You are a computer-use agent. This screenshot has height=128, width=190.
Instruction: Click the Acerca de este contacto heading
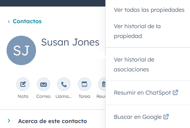point(52,121)
